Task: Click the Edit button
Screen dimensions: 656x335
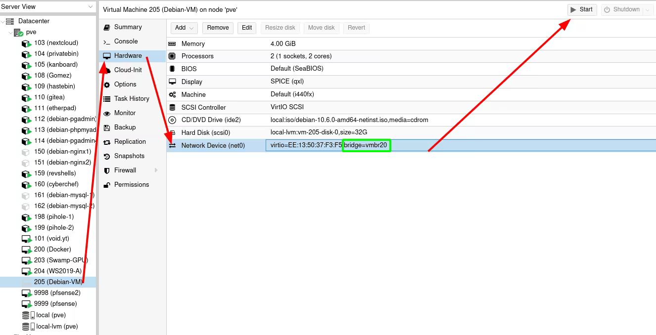Action: [x=247, y=28]
